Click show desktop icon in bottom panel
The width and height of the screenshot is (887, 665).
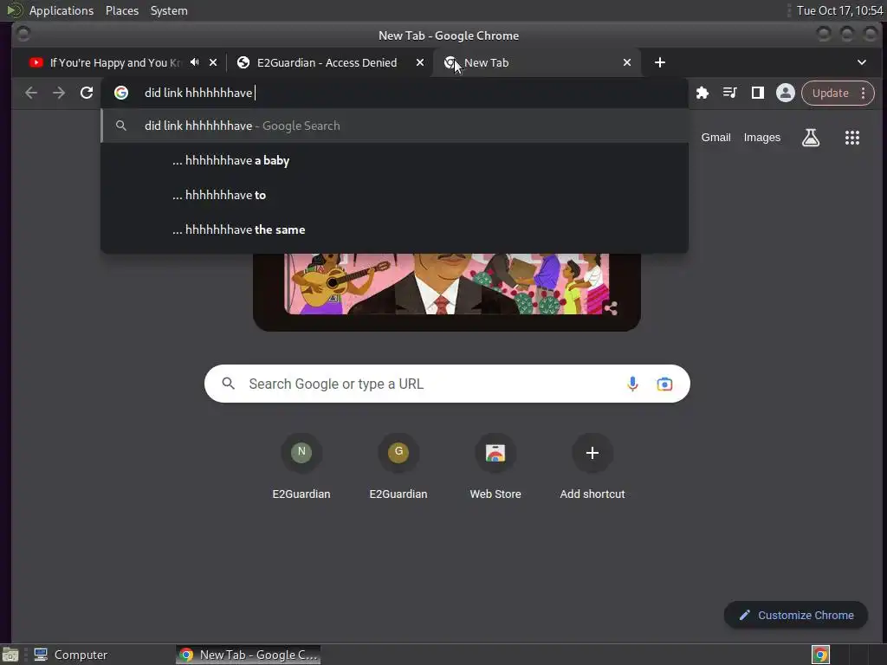10,655
